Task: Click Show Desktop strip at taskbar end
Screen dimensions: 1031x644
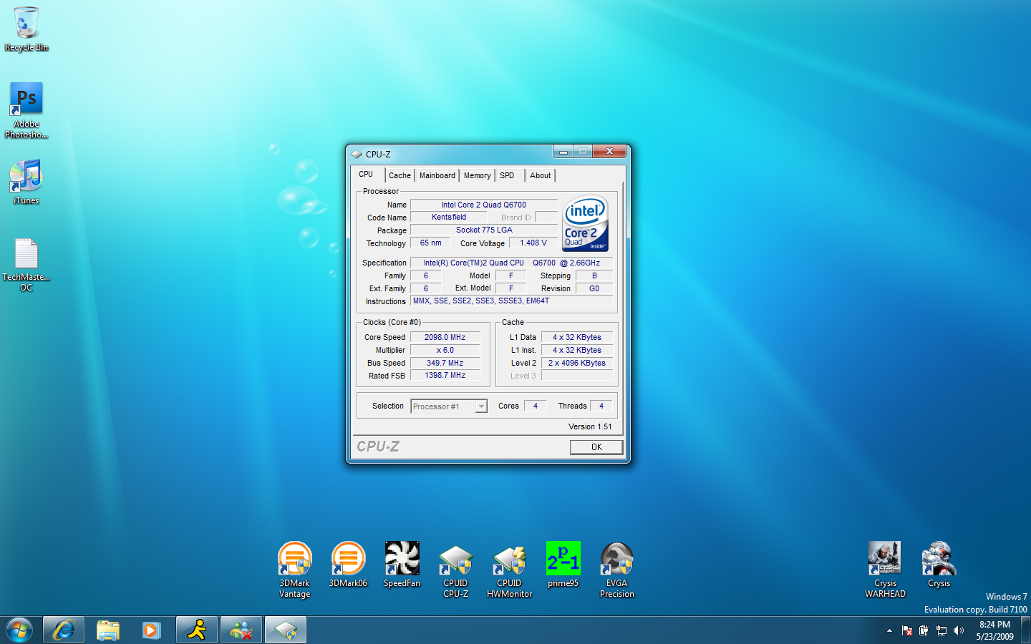Action: pyautogui.click(x=1026, y=630)
